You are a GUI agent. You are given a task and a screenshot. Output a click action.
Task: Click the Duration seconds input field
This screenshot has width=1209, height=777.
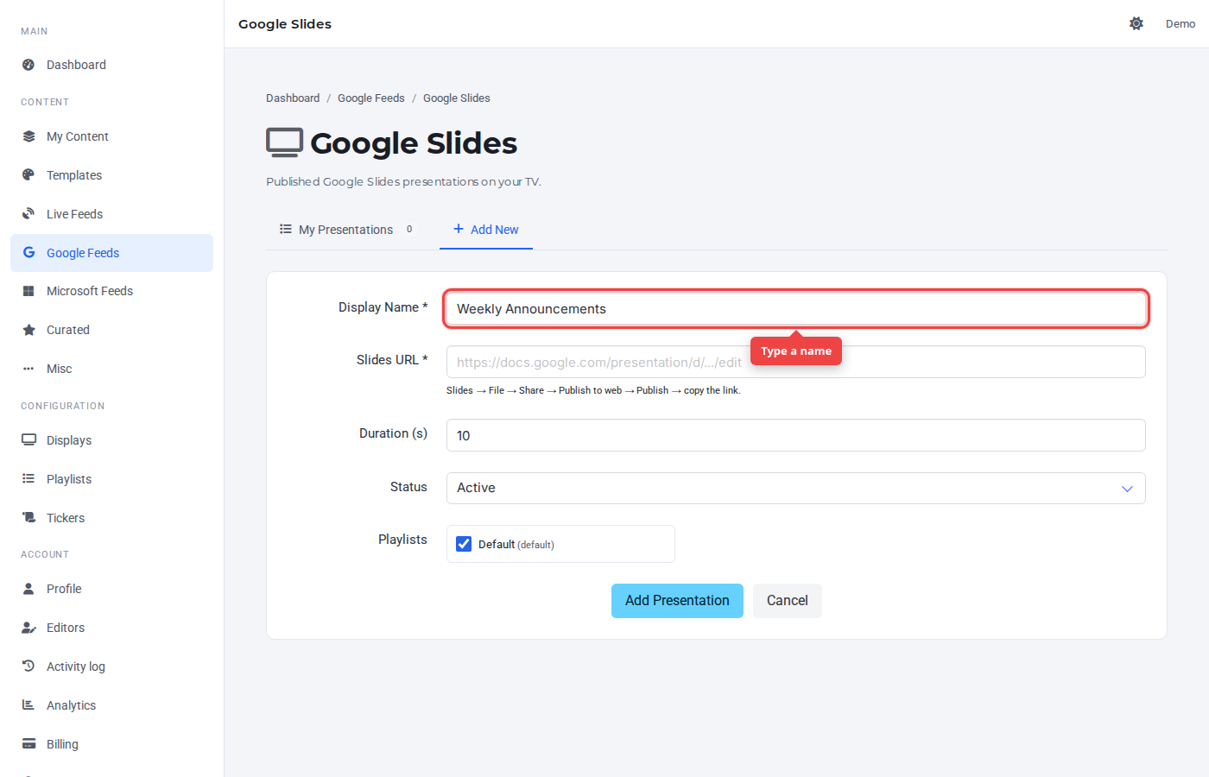tap(795, 435)
